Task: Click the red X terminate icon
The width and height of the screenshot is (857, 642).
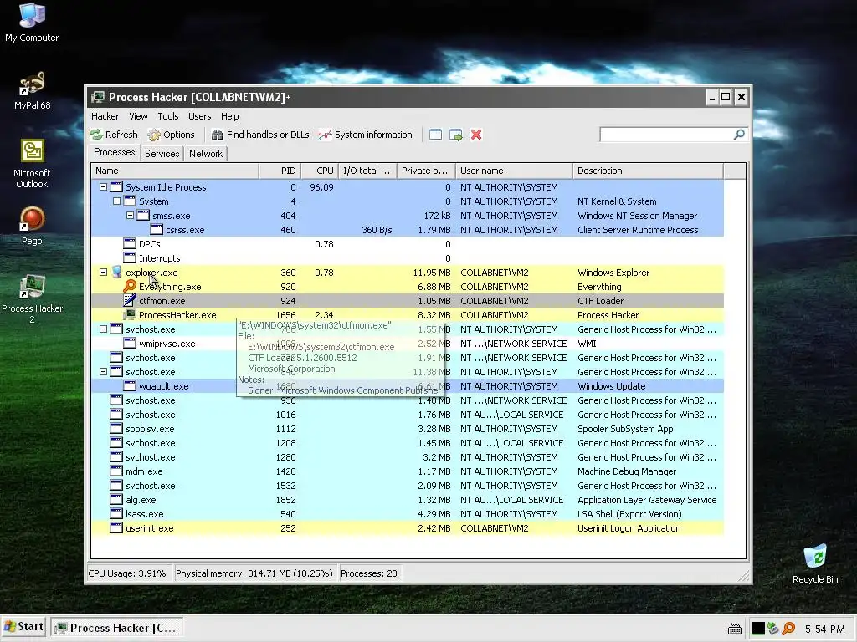Action: click(x=476, y=135)
